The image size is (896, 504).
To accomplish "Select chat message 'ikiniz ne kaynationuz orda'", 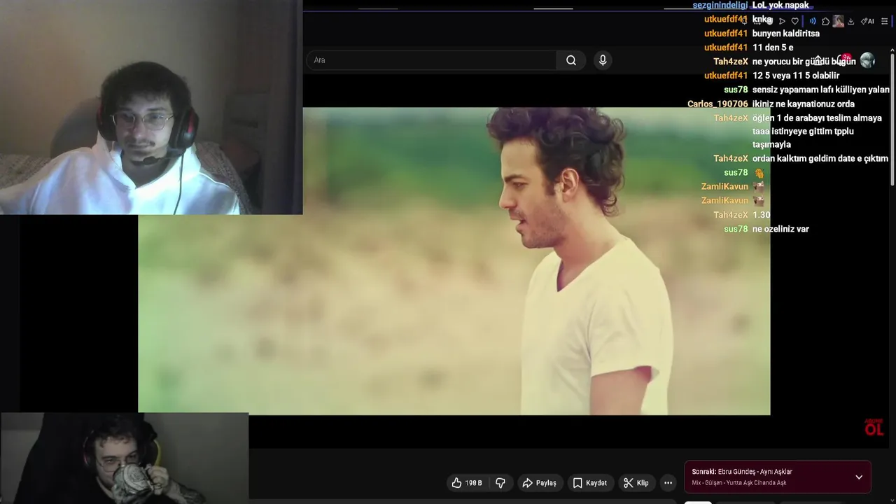I will coord(804,104).
